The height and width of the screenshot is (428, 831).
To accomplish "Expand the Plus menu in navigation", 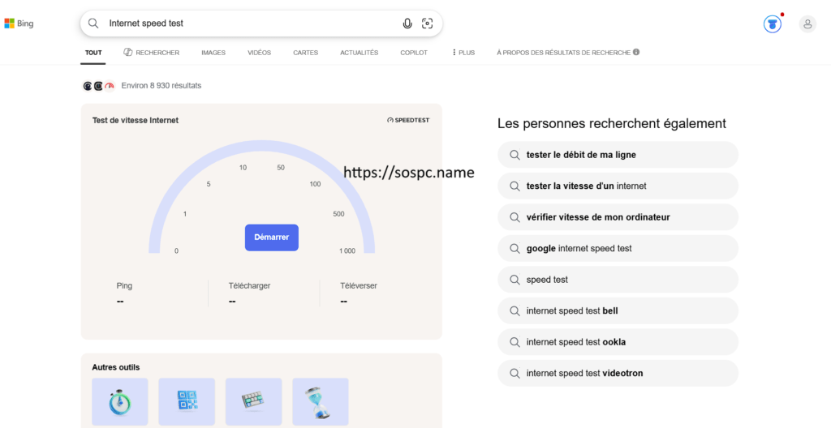I will [x=463, y=53].
